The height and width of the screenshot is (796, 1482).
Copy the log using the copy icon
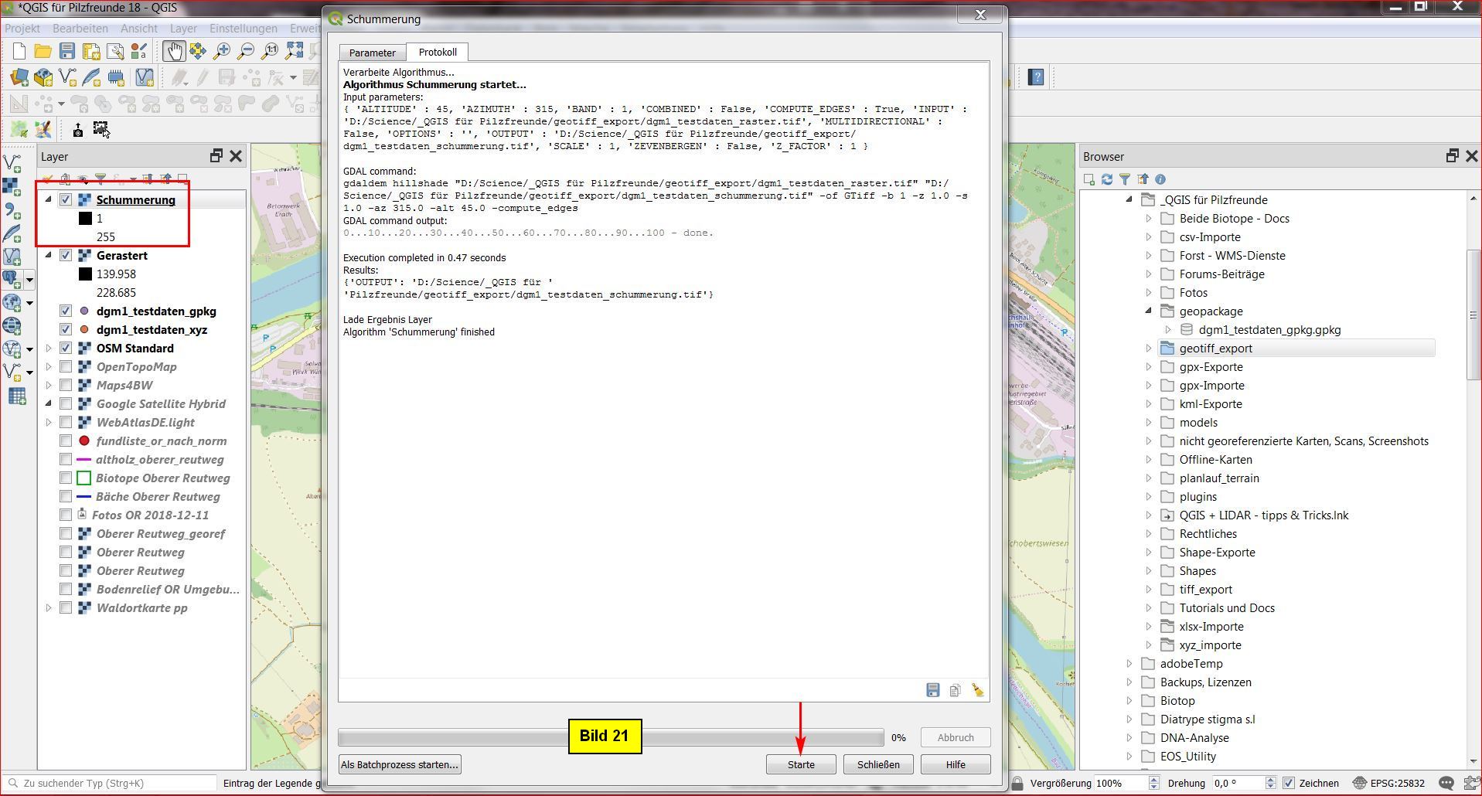956,690
